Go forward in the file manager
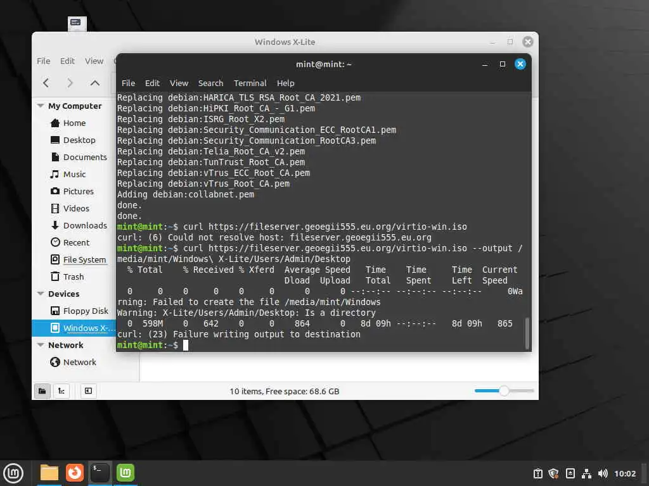This screenshot has height=486, width=649. 70,83
